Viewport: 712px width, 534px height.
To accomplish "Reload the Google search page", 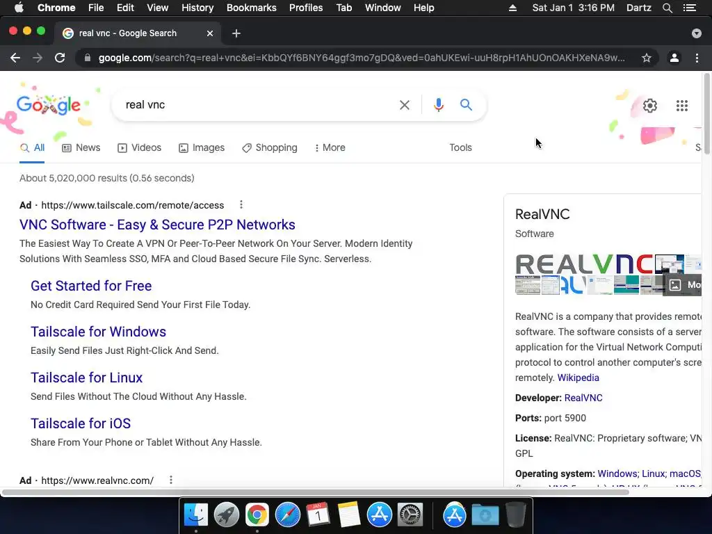I will (60, 58).
